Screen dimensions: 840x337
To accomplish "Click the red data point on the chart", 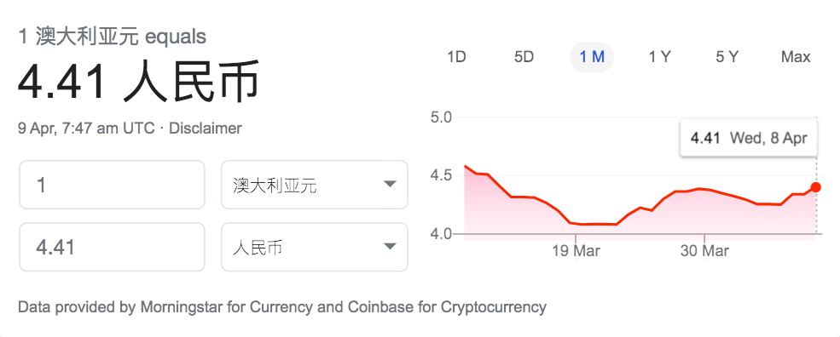I will pyautogui.click(x=815, y=187).
